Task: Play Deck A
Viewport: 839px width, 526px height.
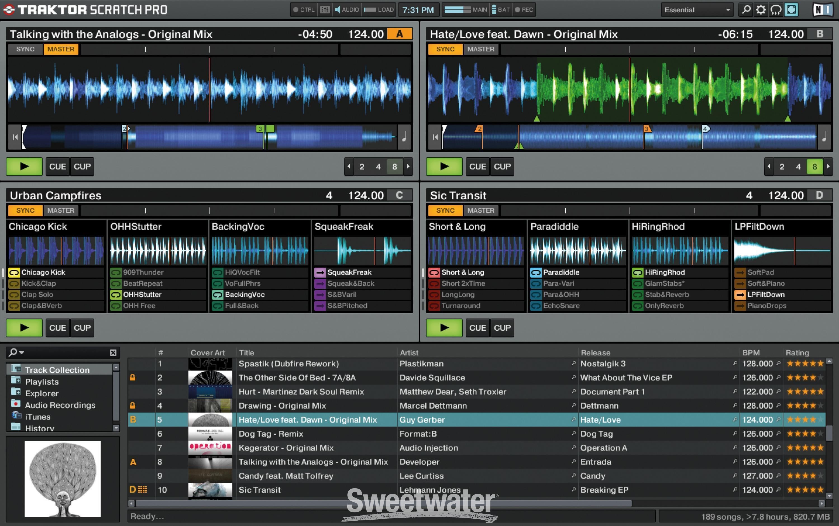Action: pos(24,166)
